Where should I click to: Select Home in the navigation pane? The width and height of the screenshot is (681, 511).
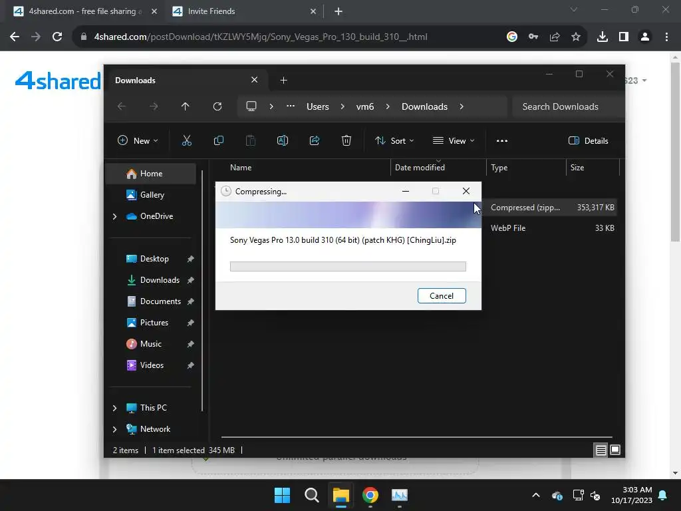click(151, 174)
